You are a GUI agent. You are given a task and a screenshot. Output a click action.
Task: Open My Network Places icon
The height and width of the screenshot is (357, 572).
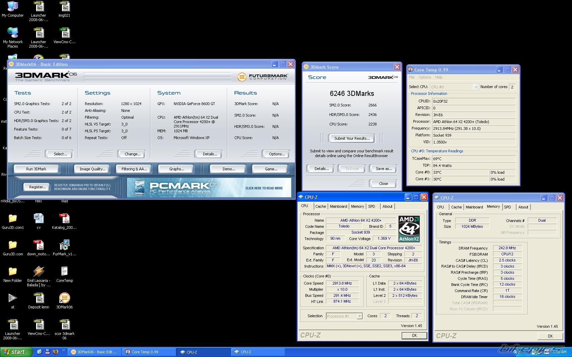pos(13,37)
